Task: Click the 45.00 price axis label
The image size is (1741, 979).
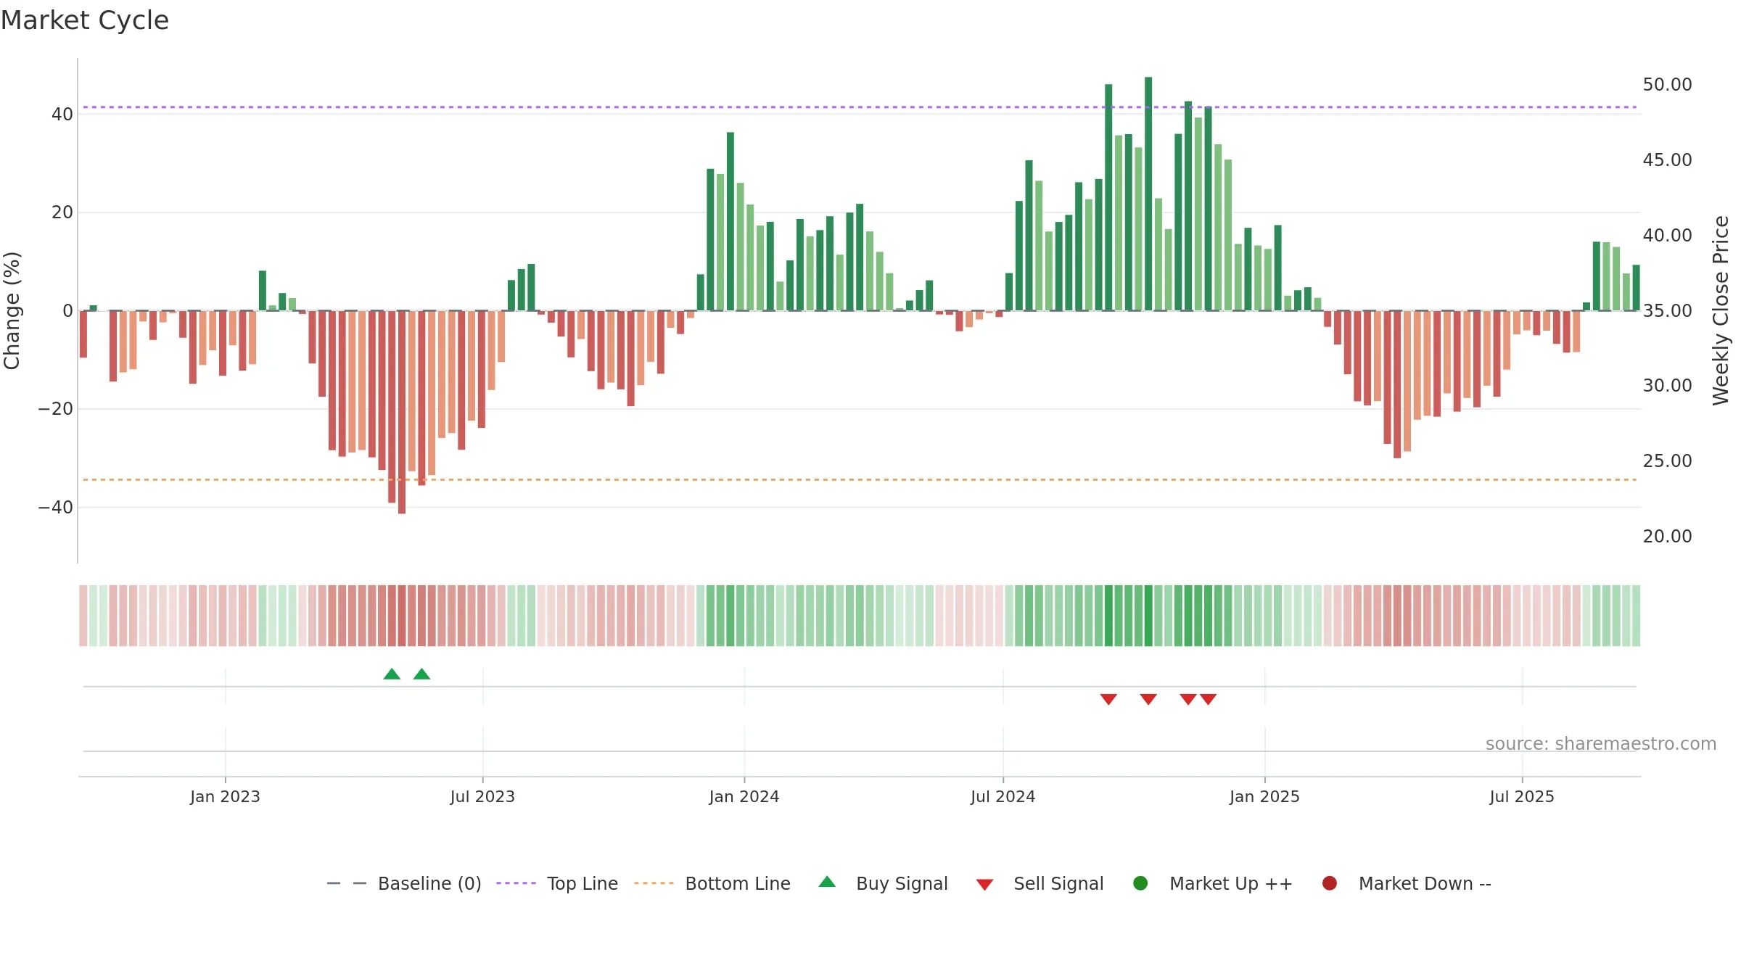Action: pyautogui.click(x=1667, y=160)
